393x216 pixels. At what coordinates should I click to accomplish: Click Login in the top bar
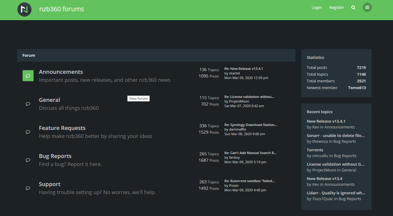pyautogui.click(x=316, y=7)
